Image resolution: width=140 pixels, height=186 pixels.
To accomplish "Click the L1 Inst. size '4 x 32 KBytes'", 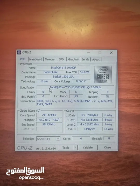I will 89,120.
